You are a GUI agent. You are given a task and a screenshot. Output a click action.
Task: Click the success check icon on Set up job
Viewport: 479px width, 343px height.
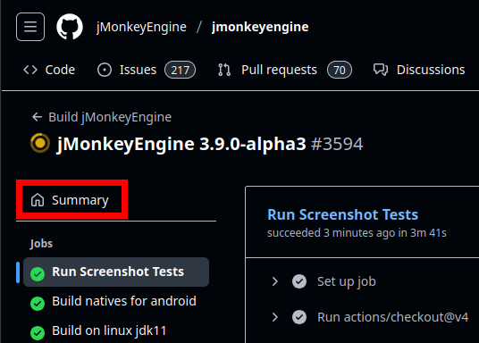[x=299, y=281]
